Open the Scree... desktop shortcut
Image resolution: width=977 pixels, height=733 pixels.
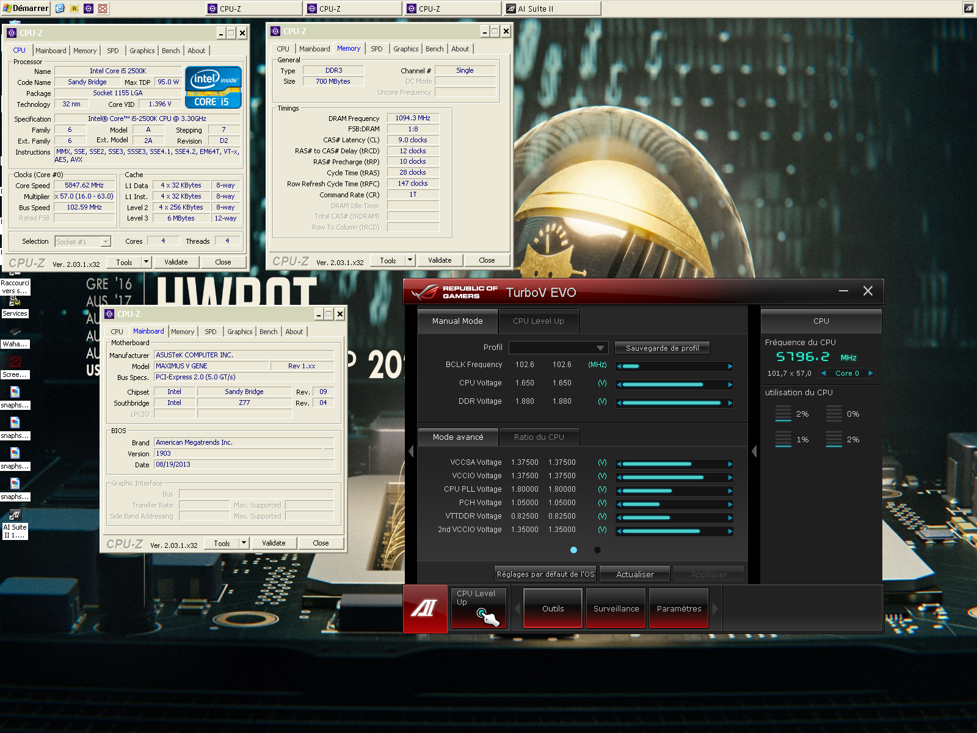click(x=15, y=369)
